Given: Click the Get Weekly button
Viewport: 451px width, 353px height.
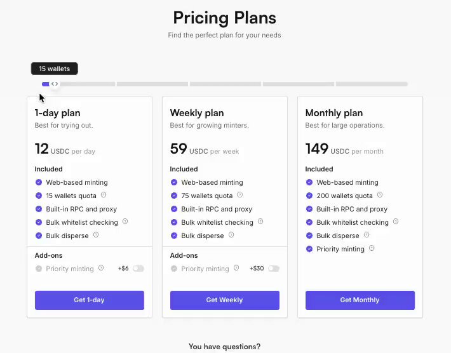Looking at the screenshot, I should point(225,300).
